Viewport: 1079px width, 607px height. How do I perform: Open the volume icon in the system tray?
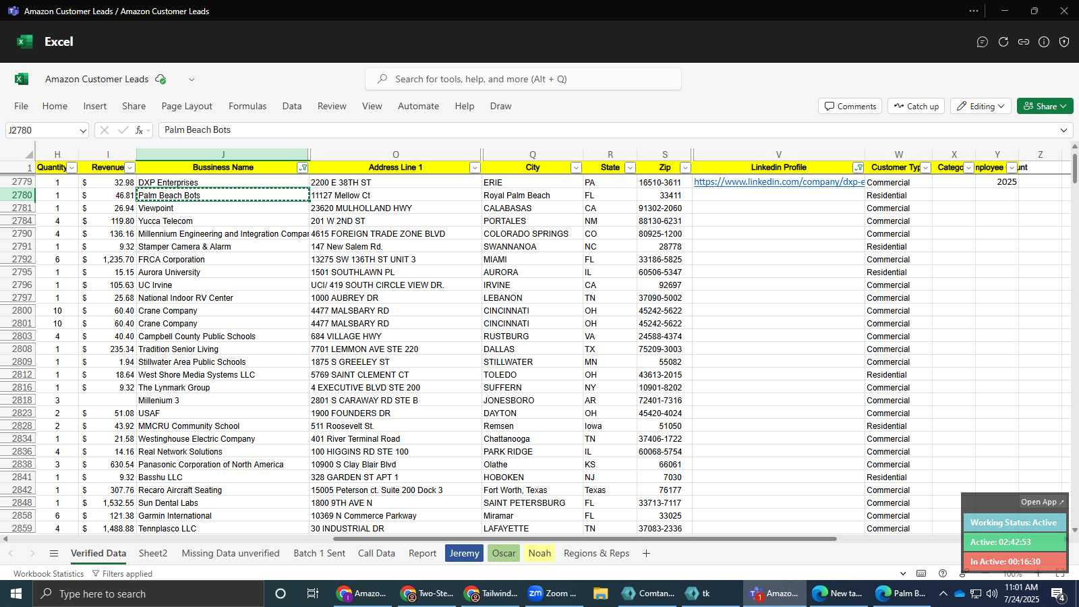(992, 594)
